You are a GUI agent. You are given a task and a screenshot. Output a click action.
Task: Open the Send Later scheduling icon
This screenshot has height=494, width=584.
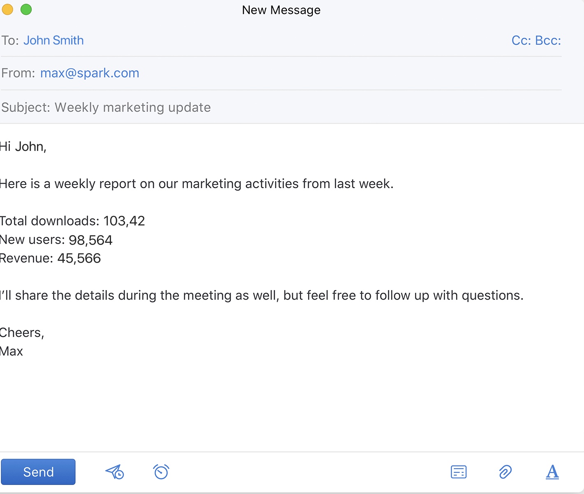click(115, 472)
